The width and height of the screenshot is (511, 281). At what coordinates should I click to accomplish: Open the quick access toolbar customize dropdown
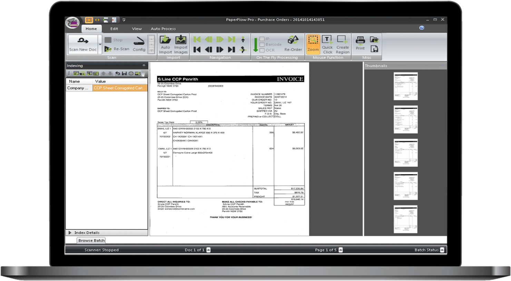(x=124, y=20)
